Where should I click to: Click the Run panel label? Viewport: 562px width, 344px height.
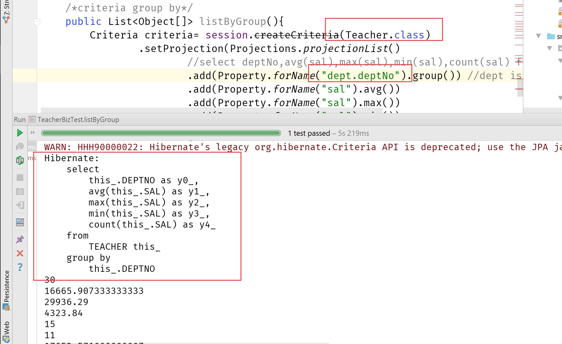point(20,119)
